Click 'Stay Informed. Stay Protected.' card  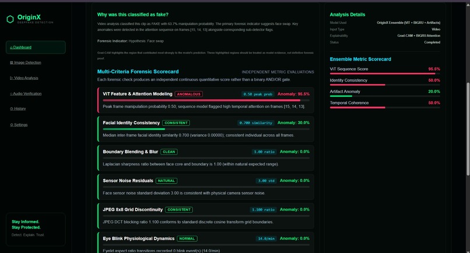[36, 230]
